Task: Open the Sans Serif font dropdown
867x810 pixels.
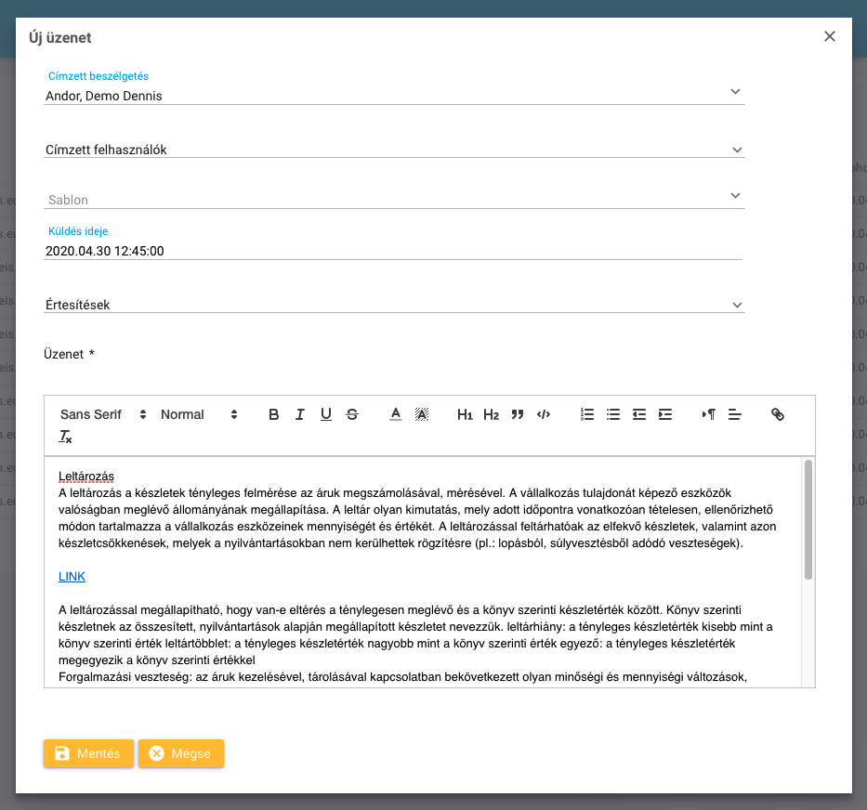Action: click(103, 414)
